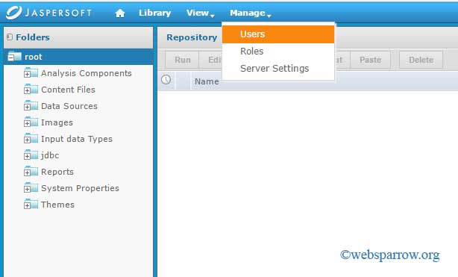Expand the Analysis Components folder

27,74
